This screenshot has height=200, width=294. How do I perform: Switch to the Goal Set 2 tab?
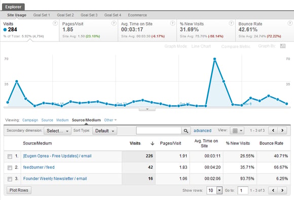point(65,15)
